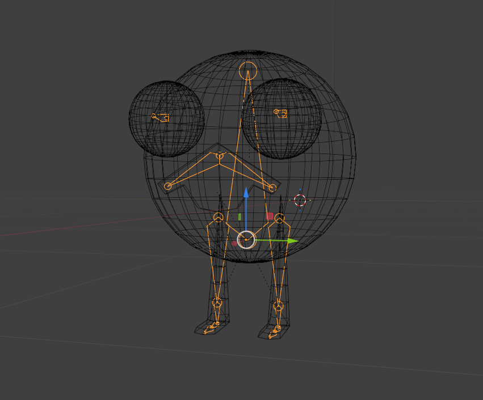Click the white circle at the gizmo center

[x=246, y=240]
